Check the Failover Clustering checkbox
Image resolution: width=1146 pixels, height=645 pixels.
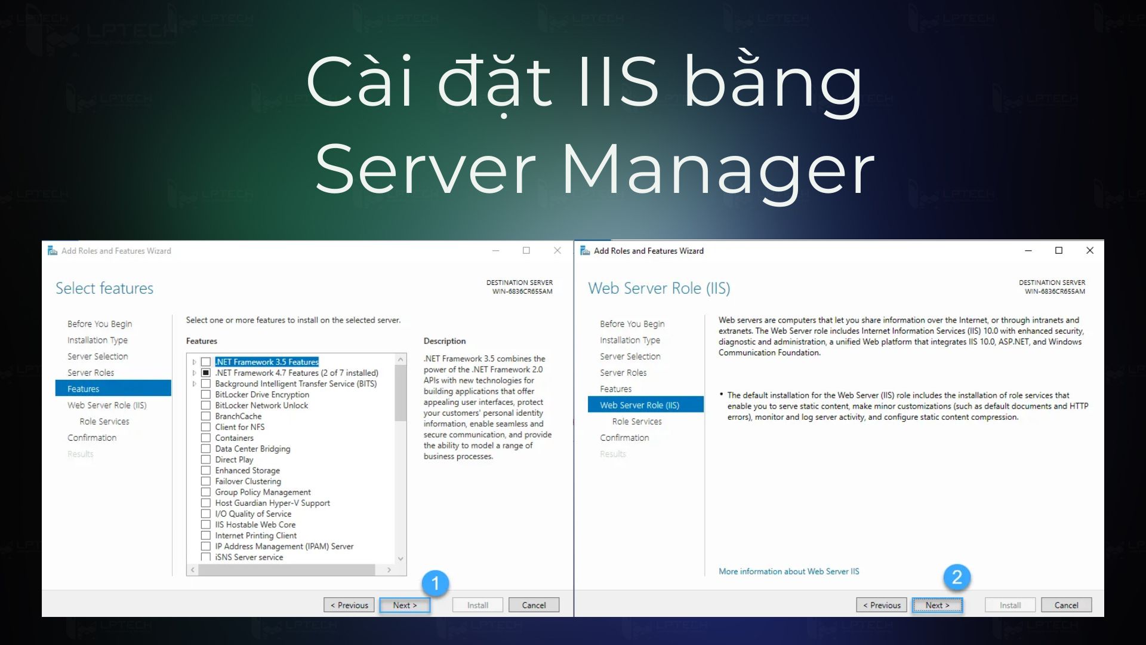pos(206,481)
